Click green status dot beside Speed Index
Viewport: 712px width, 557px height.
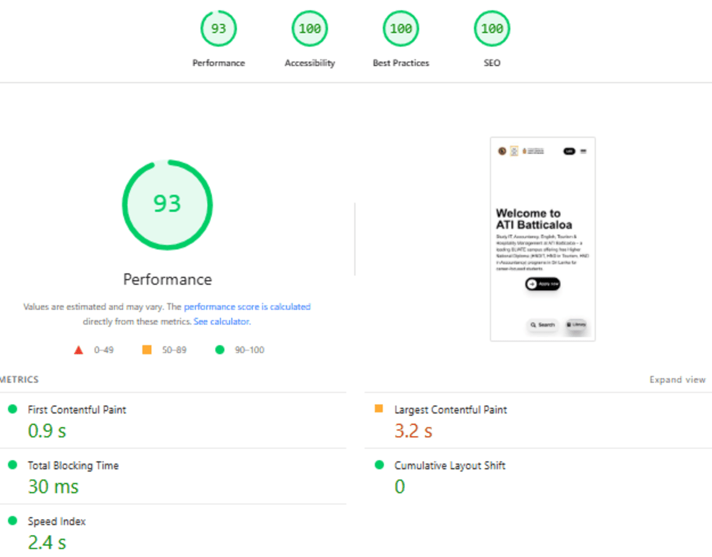pos(12,521)
